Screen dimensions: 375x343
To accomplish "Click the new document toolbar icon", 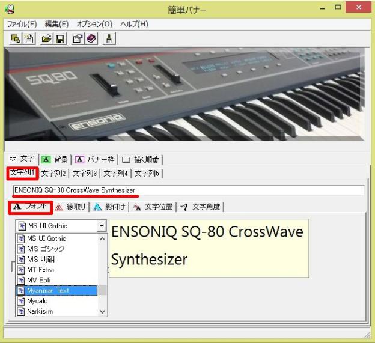I will coord(29,38).
